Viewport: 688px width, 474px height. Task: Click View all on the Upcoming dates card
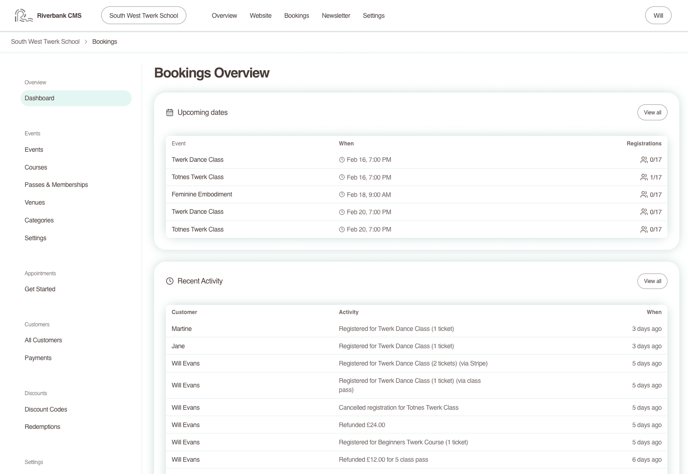pos(652,112)
